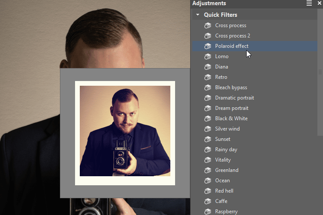323x215 pixels.
Task: Click the Adjustments panel vertical scrollbar
Action: point(320,72)
